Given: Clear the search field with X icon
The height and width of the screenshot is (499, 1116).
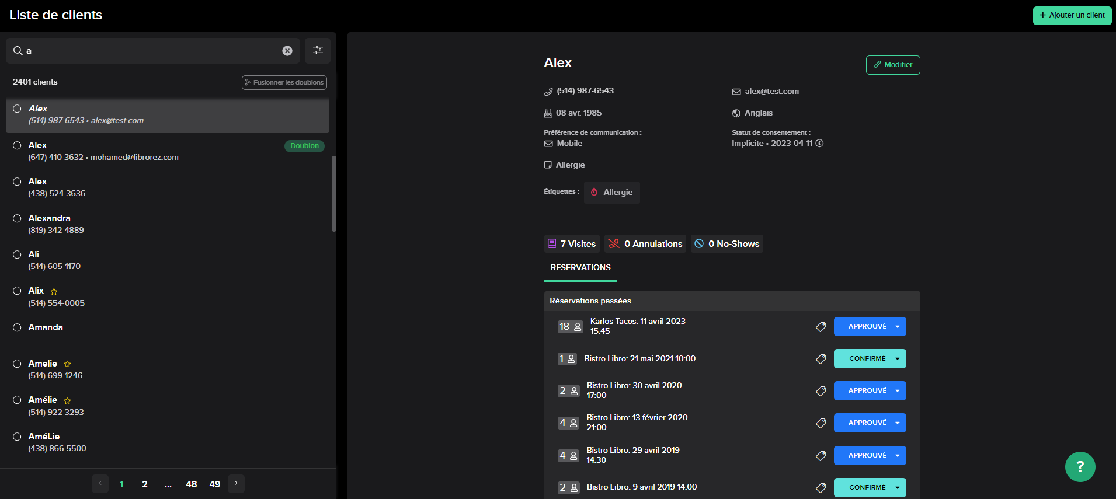Looking at the screenshot, I should point(287,51).
